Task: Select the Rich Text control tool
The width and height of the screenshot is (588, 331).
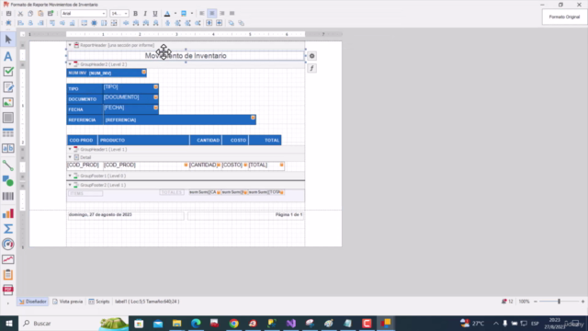Action: (x=8, y=87)
